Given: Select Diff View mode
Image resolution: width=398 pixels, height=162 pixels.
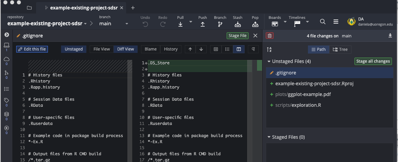Looking at the screenshot, I should [126, 49].
